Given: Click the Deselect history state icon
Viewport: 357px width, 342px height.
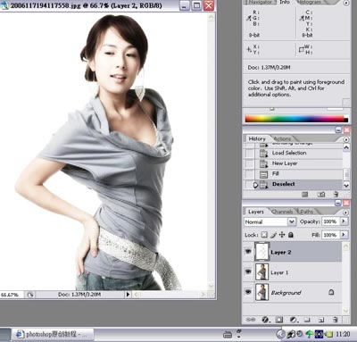Looking at the screenshot, I should [264, 185].
